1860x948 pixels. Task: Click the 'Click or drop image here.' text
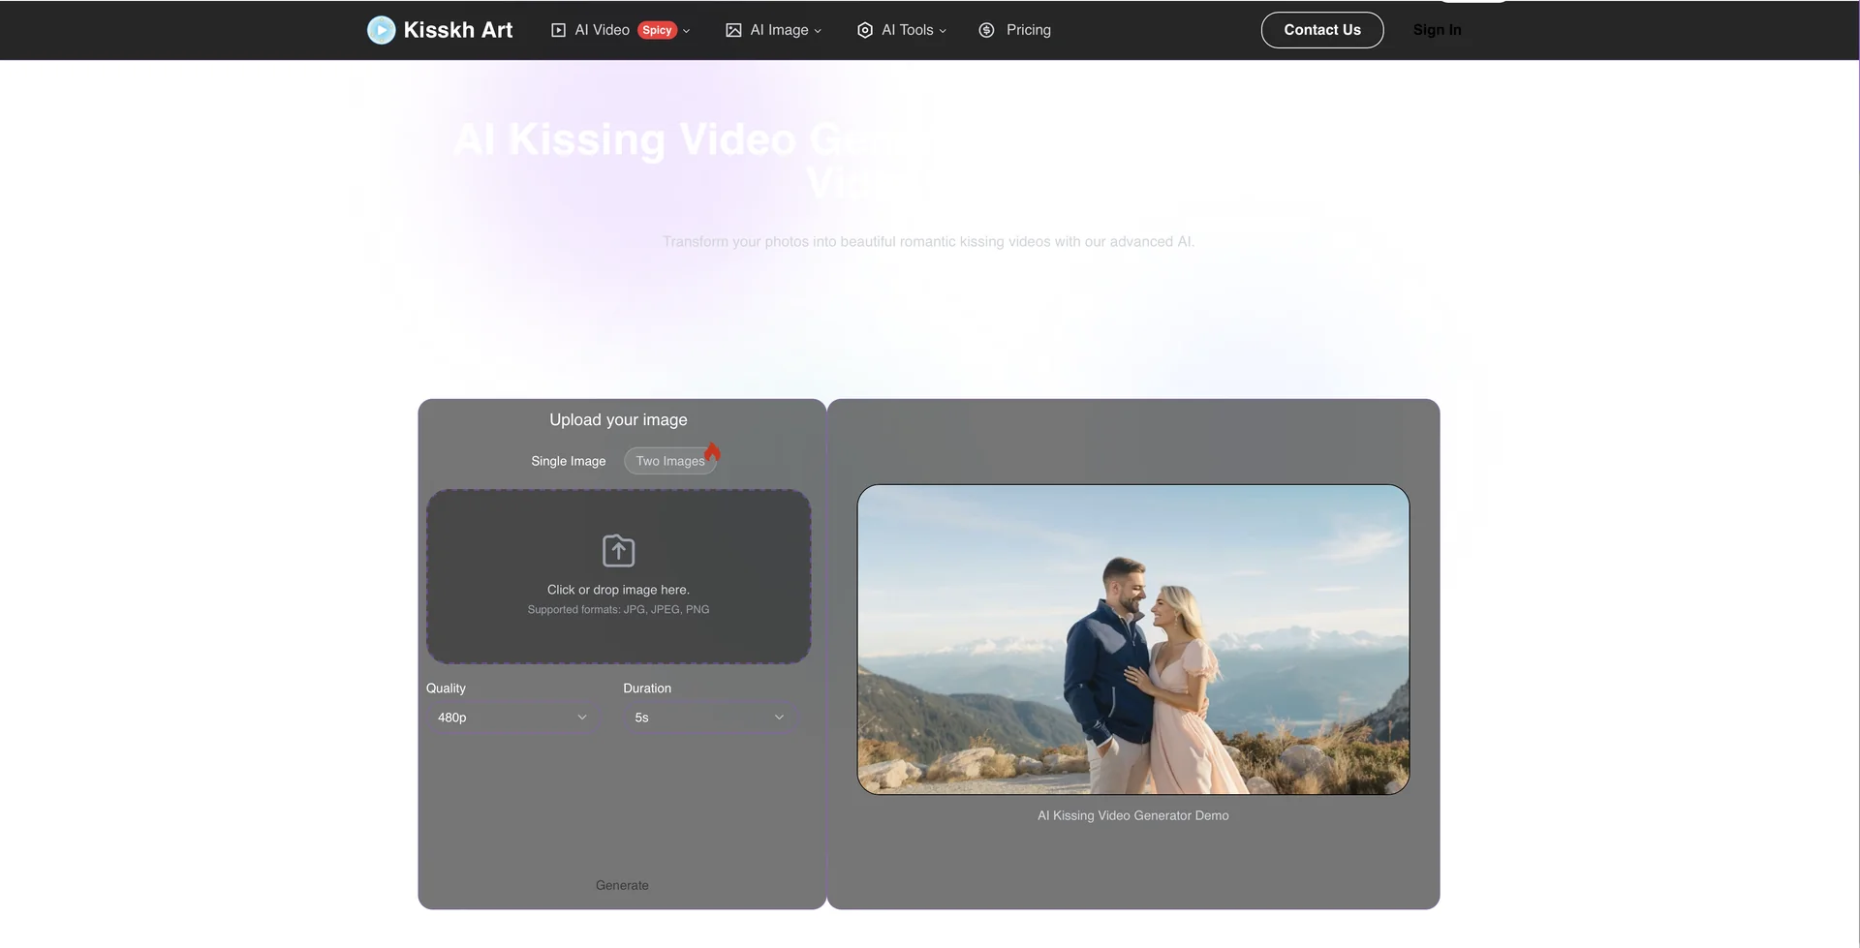coord(618,590)
